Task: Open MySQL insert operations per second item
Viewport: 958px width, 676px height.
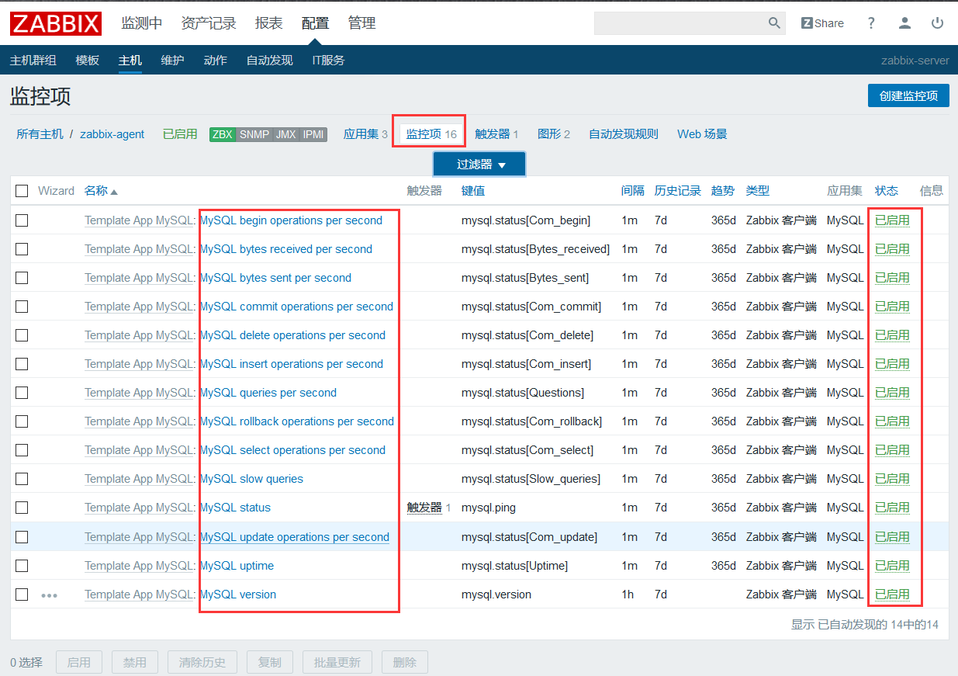Action: 292,364
